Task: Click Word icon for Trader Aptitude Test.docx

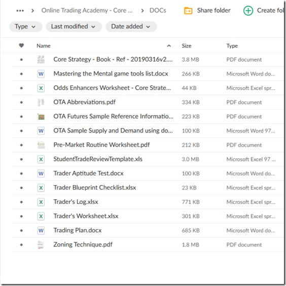Action: 41,173
